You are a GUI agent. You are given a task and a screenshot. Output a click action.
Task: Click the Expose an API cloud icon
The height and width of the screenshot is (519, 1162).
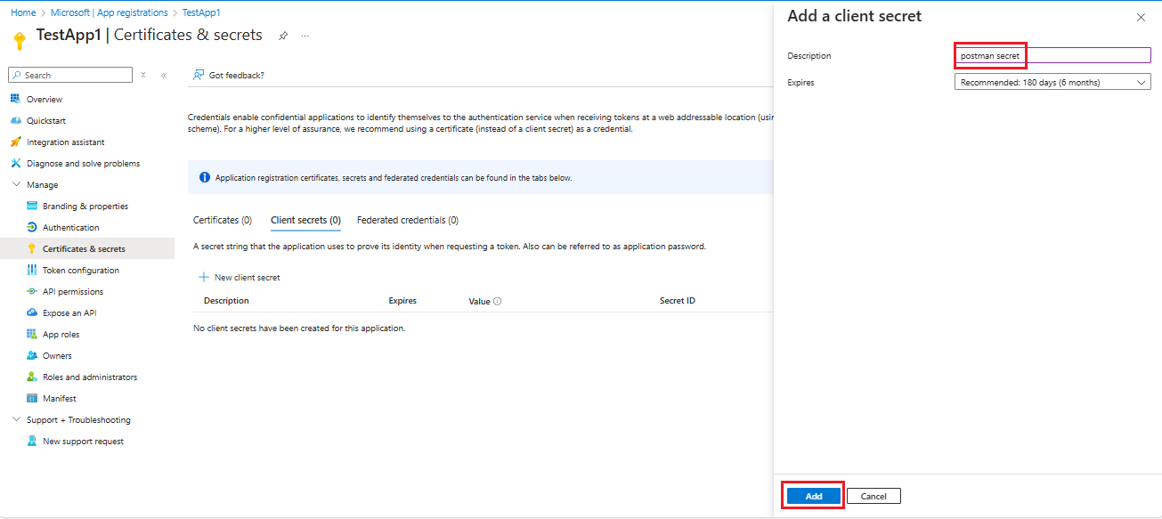point(32,312)
